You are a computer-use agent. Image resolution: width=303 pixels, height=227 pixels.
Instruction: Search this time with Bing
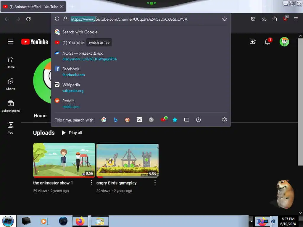point(116,120)
